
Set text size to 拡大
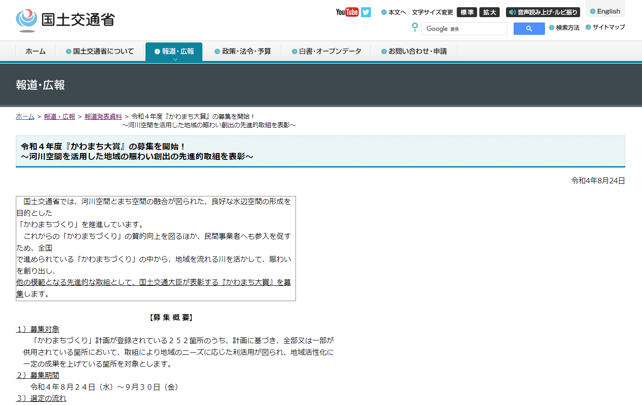[489, 12]
